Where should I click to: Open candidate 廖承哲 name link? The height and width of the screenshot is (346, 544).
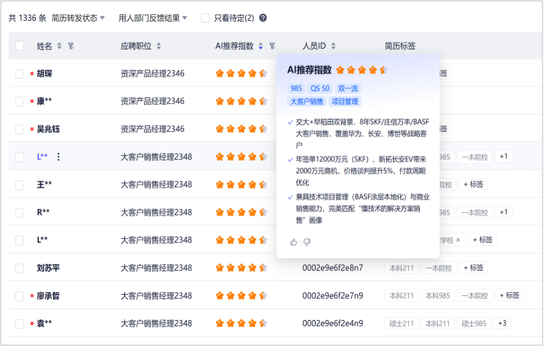click(x=48, y=296)
